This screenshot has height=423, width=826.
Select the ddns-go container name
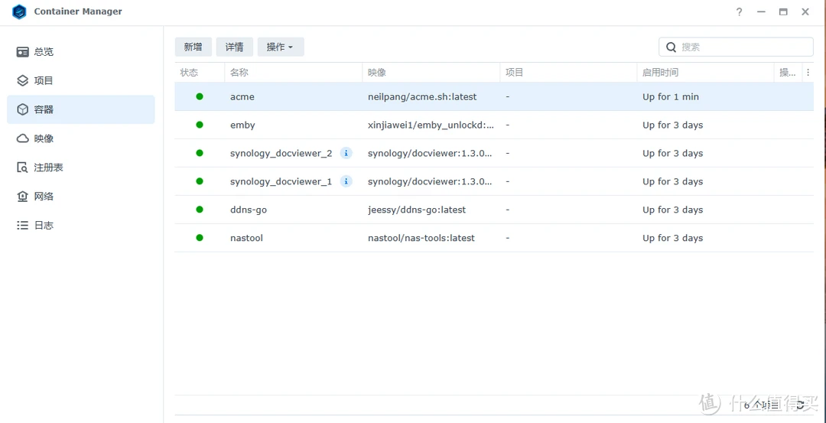[x=249, y=210]
